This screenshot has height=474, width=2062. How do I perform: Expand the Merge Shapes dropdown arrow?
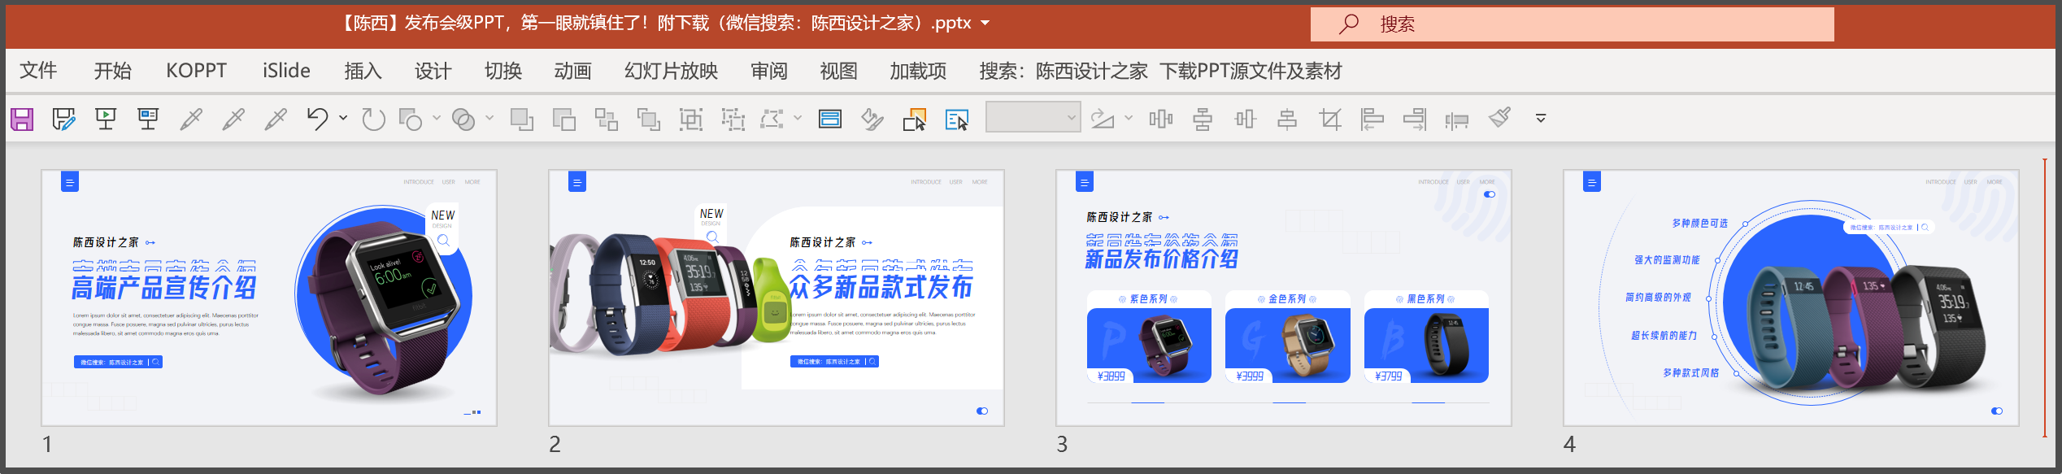(x=489, y=119)
